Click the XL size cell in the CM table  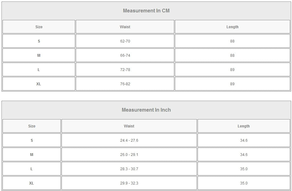pyautogui.click(x=39, y=84)
